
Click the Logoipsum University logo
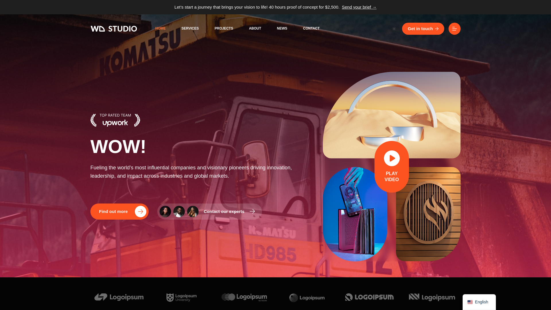(181, 298)
